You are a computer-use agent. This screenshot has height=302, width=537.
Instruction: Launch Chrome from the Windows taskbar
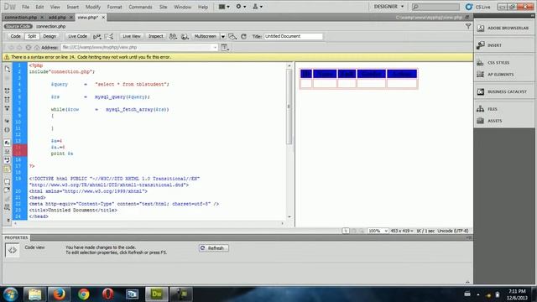pyautogui.click(x=84, y=294)
